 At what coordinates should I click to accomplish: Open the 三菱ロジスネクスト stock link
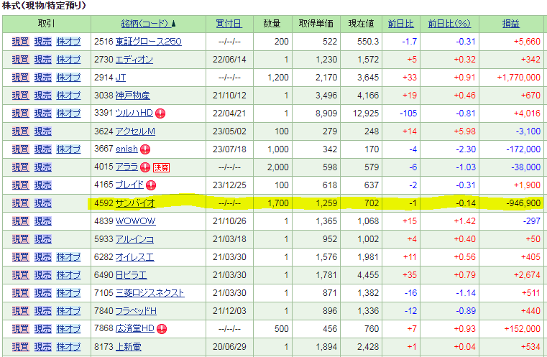(x=150, y=293)
